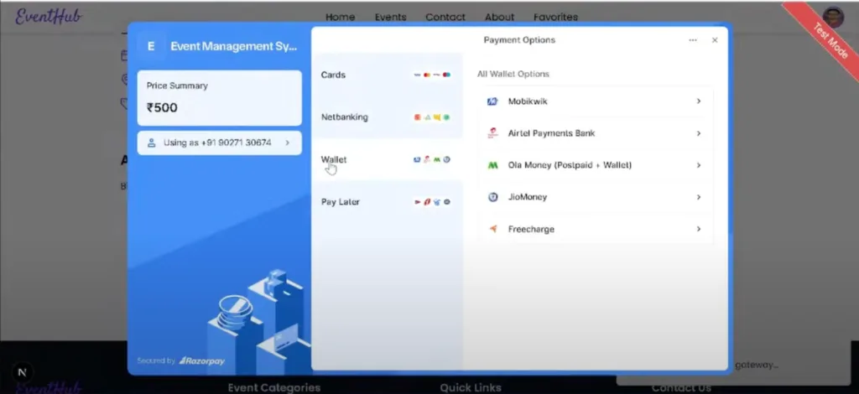Expand the Airtel Payments Bank chevron
Viewport: 859px width, 394px height.
pos(699,133)
